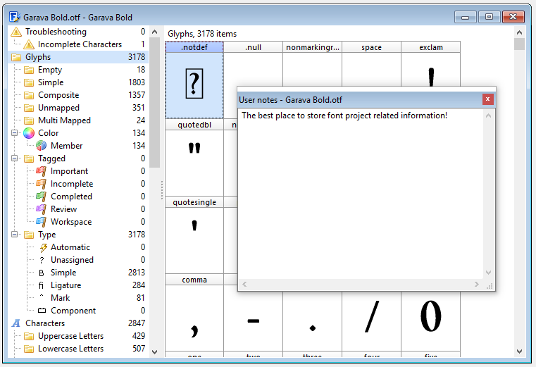Click the FontCreator app icon in title bar

point(15,17)
